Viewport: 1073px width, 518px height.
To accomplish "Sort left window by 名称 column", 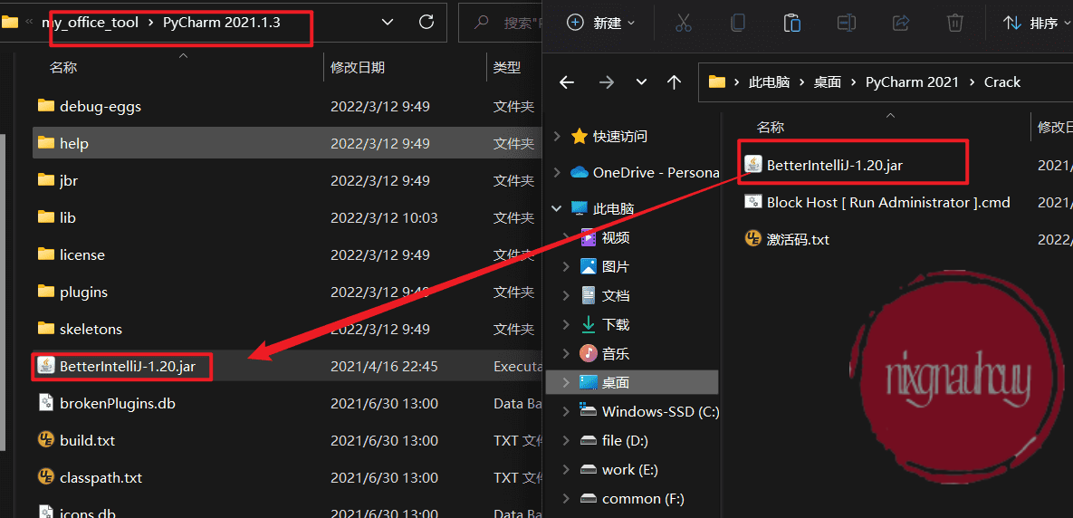I will [63, 67].
